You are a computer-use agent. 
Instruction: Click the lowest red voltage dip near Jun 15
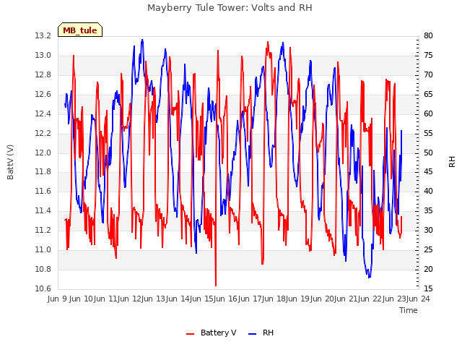click(216, 285)
